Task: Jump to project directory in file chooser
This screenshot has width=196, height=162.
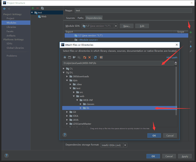Action: (74, 57)
